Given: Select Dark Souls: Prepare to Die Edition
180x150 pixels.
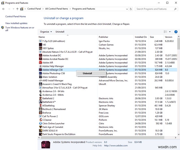Looking at the screenshot, I should coord(108,134).
